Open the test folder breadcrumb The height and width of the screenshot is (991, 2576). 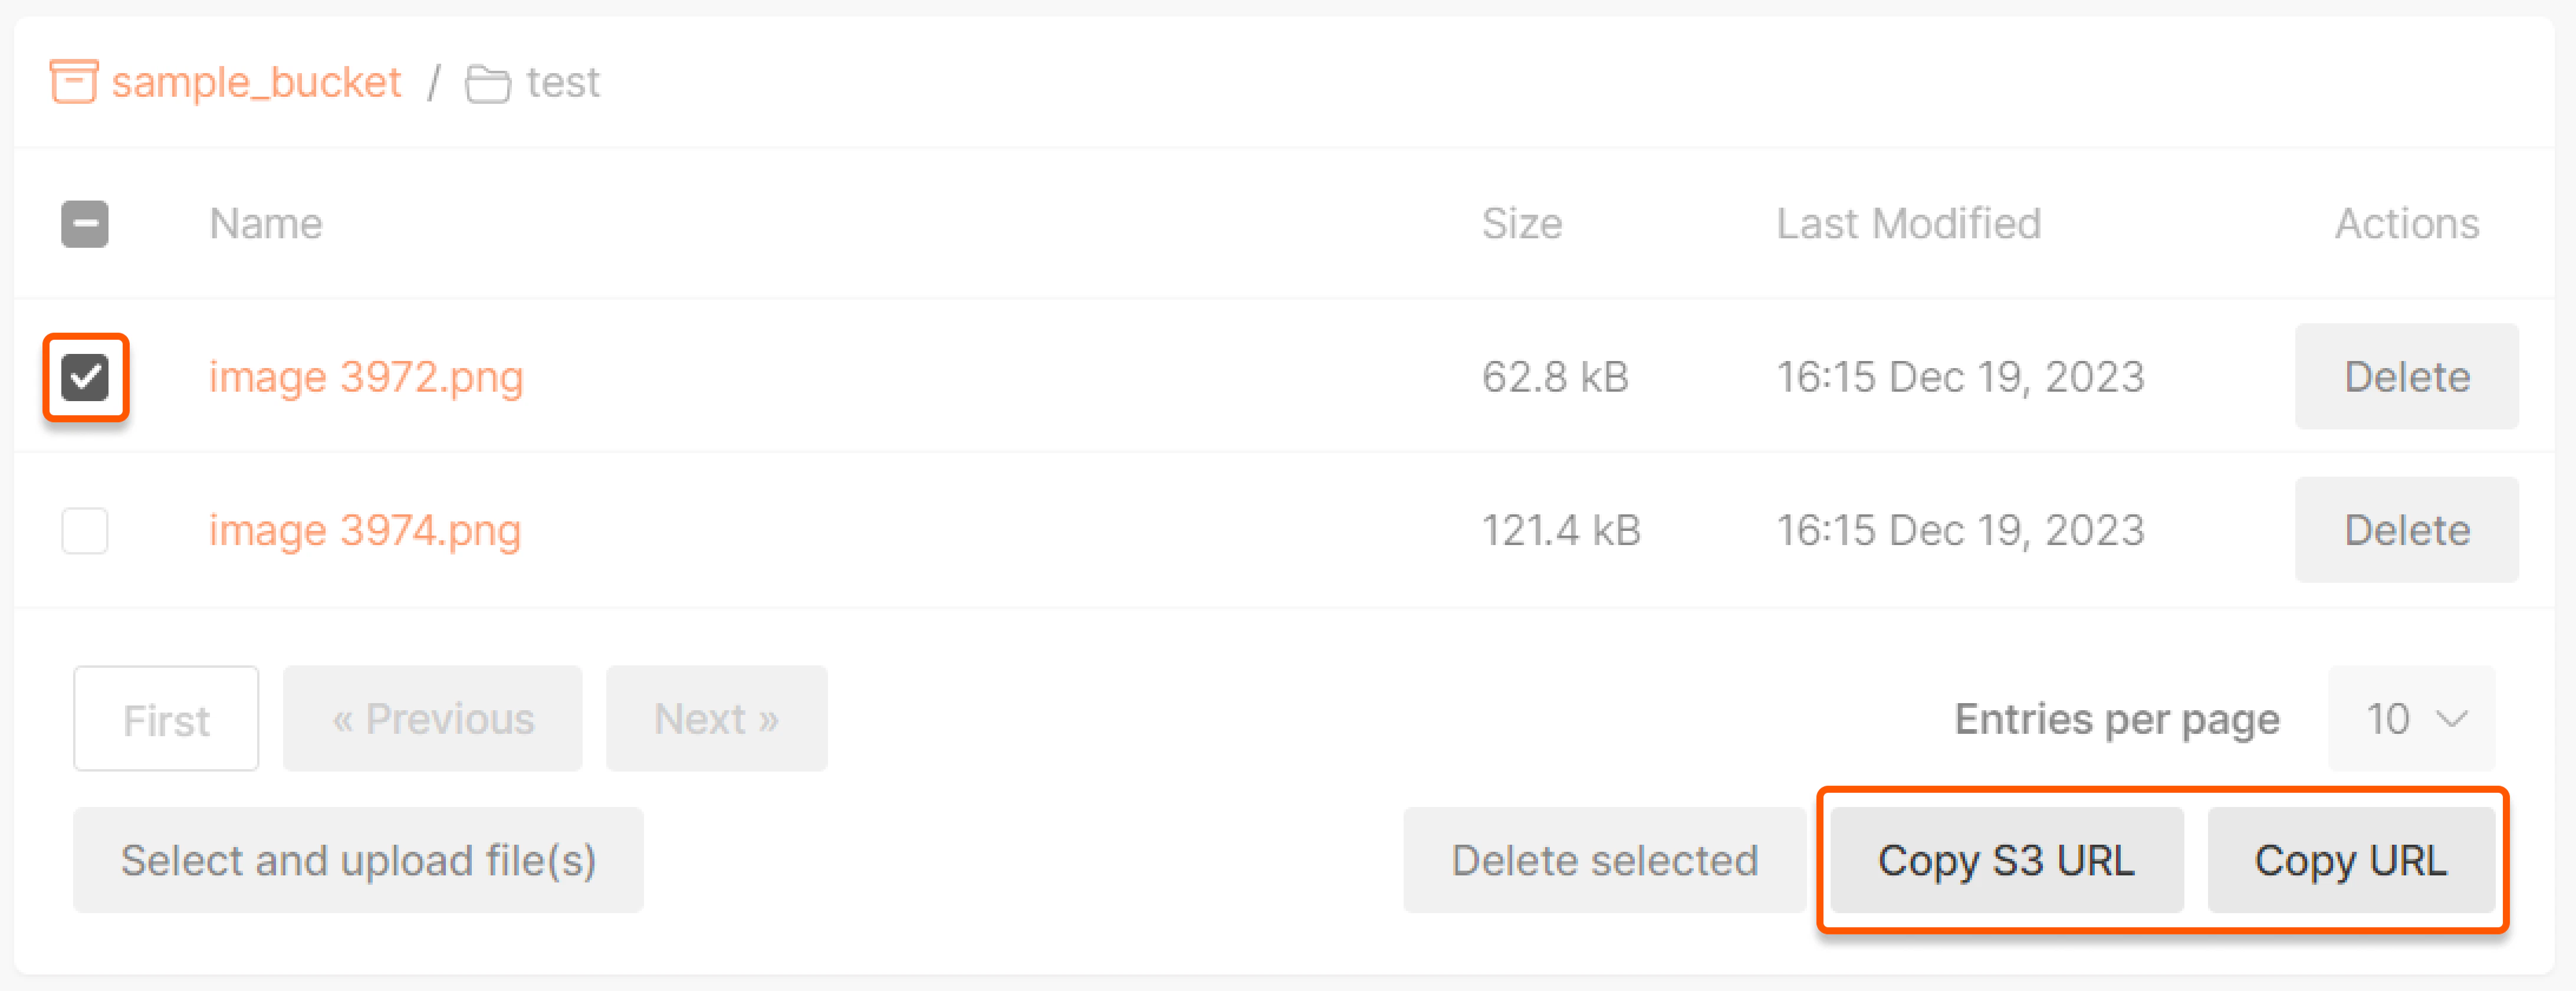pyautogui.click(x=563, y=82)
